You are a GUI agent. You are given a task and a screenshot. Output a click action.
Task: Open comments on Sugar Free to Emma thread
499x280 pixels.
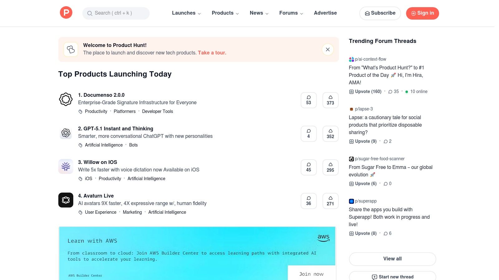[x=387, y=184]
